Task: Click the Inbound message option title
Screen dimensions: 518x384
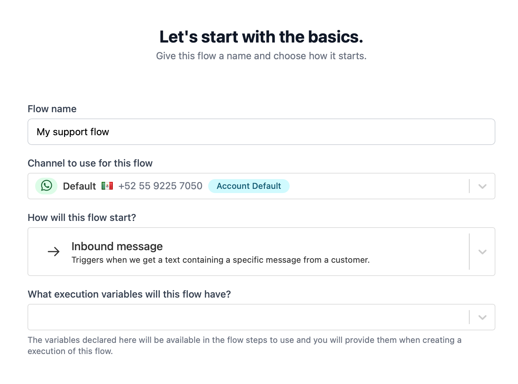Action: tap(117, 246)
